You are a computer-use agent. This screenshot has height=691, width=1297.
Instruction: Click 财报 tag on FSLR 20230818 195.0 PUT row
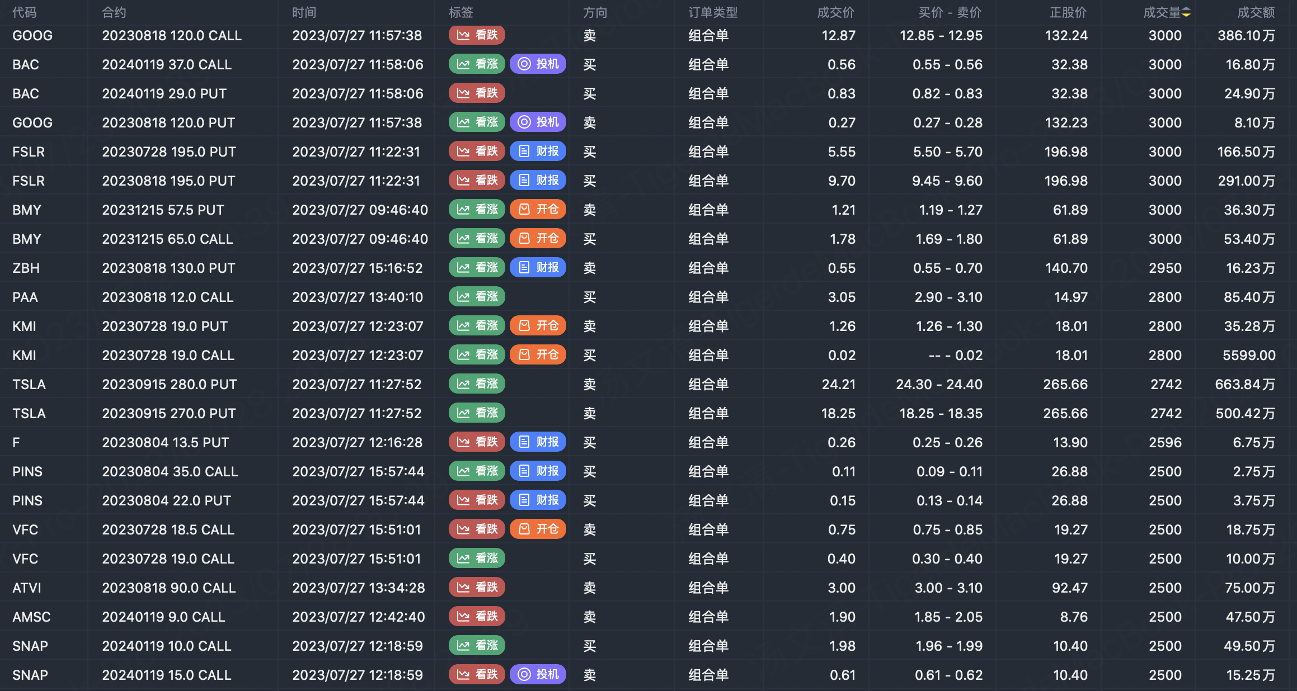pos(538,181)
